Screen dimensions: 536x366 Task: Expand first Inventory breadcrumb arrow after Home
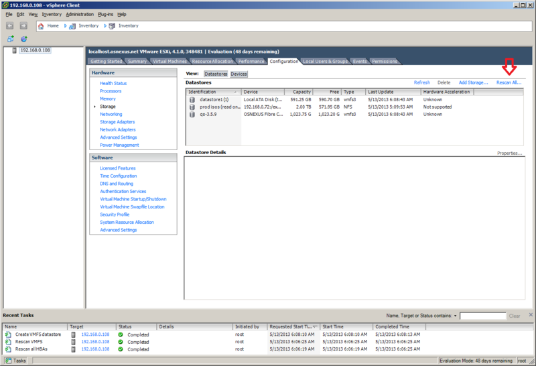[65, 26]
